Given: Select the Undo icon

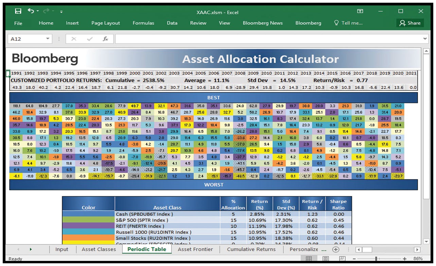Looking at the screenshot, I should [x=31, y=11].
